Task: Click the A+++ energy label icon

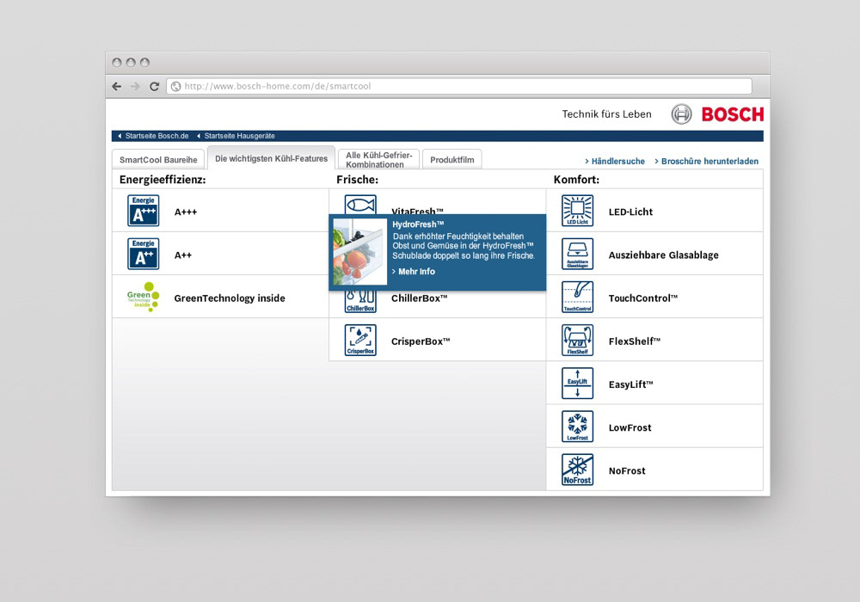Action: [x=143, y=211]
